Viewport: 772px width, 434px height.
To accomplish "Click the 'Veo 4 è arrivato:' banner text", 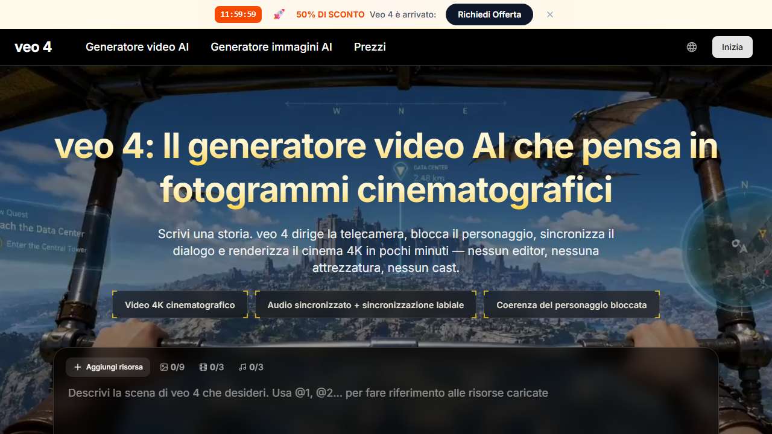I will coord(403,14).
